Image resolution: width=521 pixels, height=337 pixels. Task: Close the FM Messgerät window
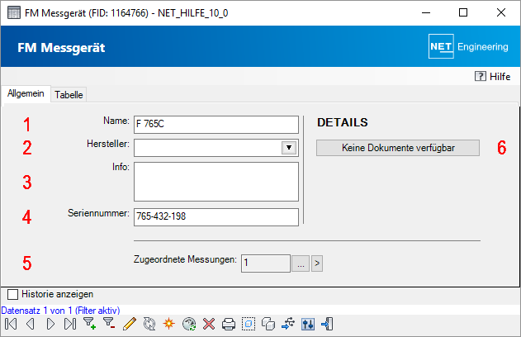tap(501, 12)
